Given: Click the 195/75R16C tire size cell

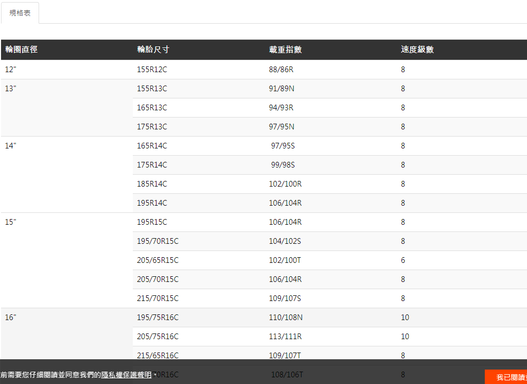Looking at the screenshot, I should click(157, 318).
